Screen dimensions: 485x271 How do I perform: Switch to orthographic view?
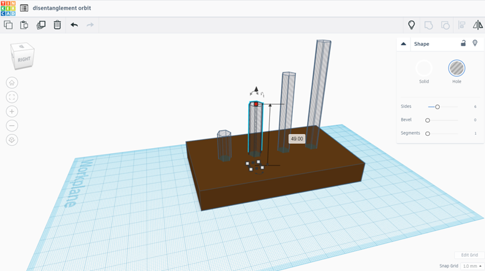[12, 140]
